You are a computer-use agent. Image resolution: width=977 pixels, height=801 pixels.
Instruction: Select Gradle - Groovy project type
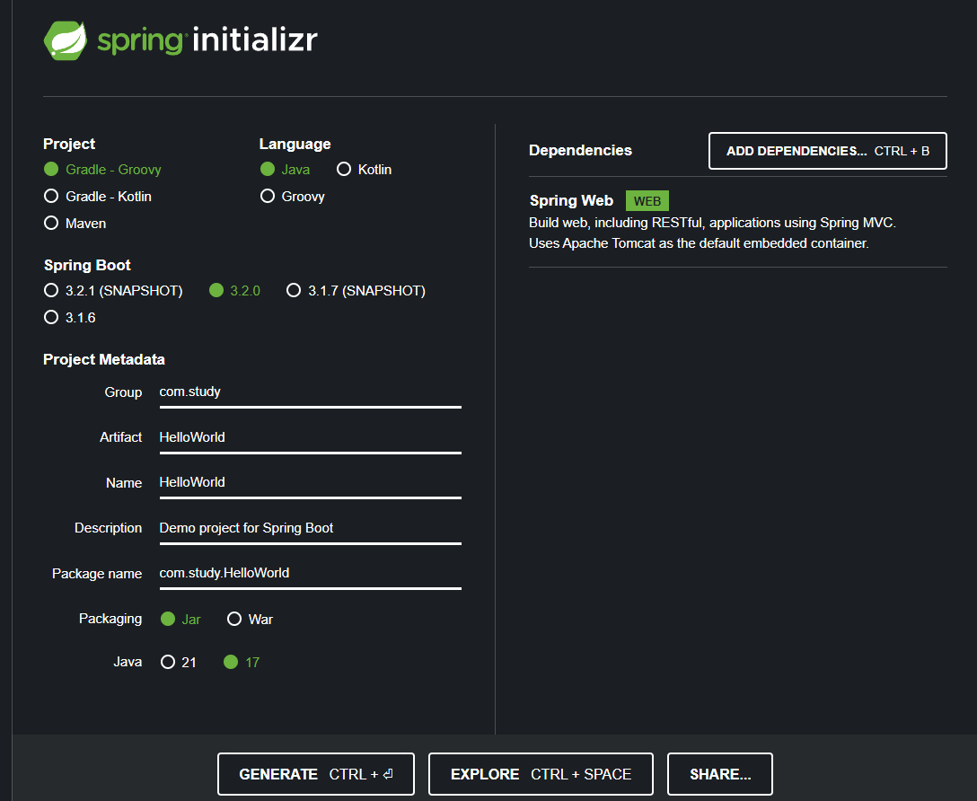(x=102, y=170)
